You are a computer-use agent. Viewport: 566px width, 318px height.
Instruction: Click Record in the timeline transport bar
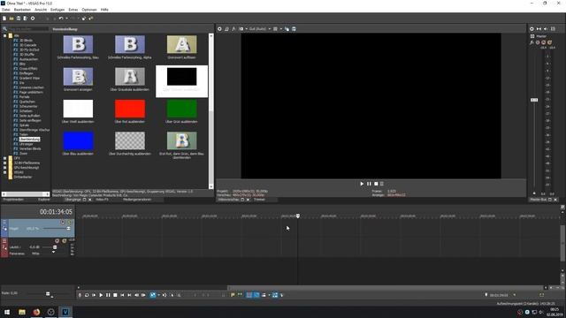[x=80, y=295]
